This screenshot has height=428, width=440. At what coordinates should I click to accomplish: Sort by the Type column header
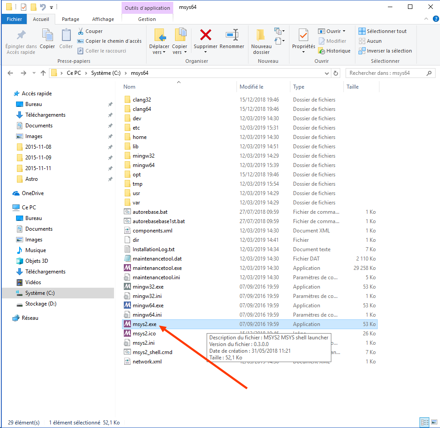(x=298, y=87)
